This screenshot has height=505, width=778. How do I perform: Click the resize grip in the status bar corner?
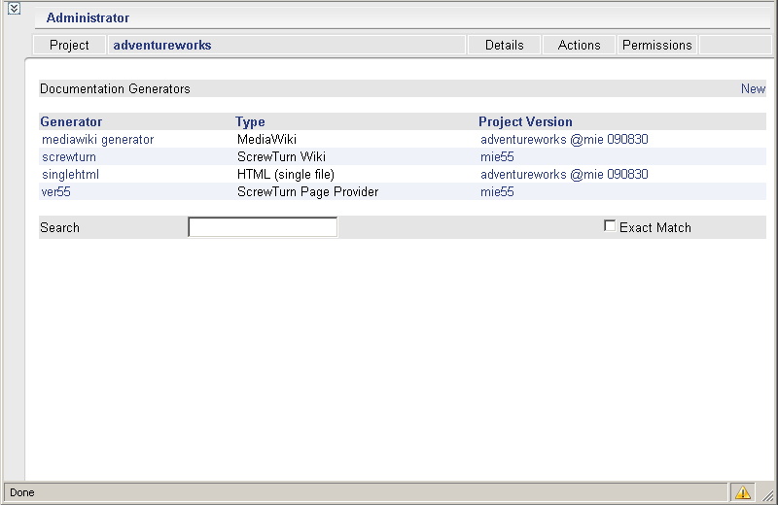pyautogui.click(x=767, y=494)
